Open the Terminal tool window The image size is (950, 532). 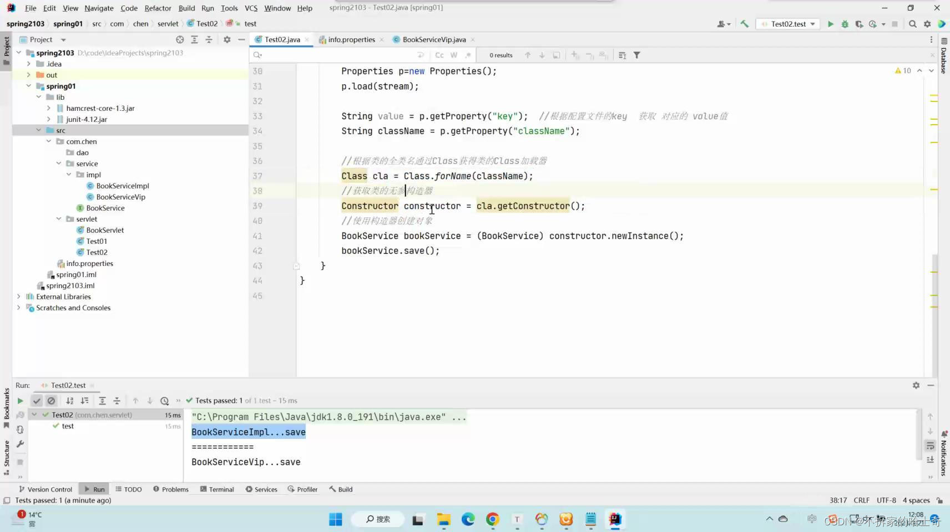tap(218, 489)
